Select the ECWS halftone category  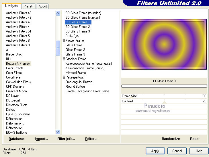pos(17,133)
